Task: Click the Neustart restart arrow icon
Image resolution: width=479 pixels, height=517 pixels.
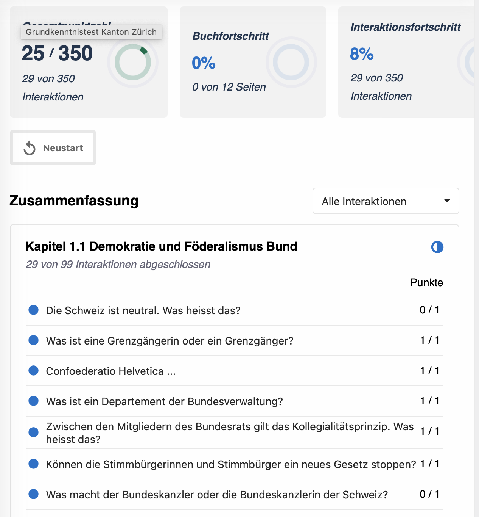Action: [x=30, y=148]
